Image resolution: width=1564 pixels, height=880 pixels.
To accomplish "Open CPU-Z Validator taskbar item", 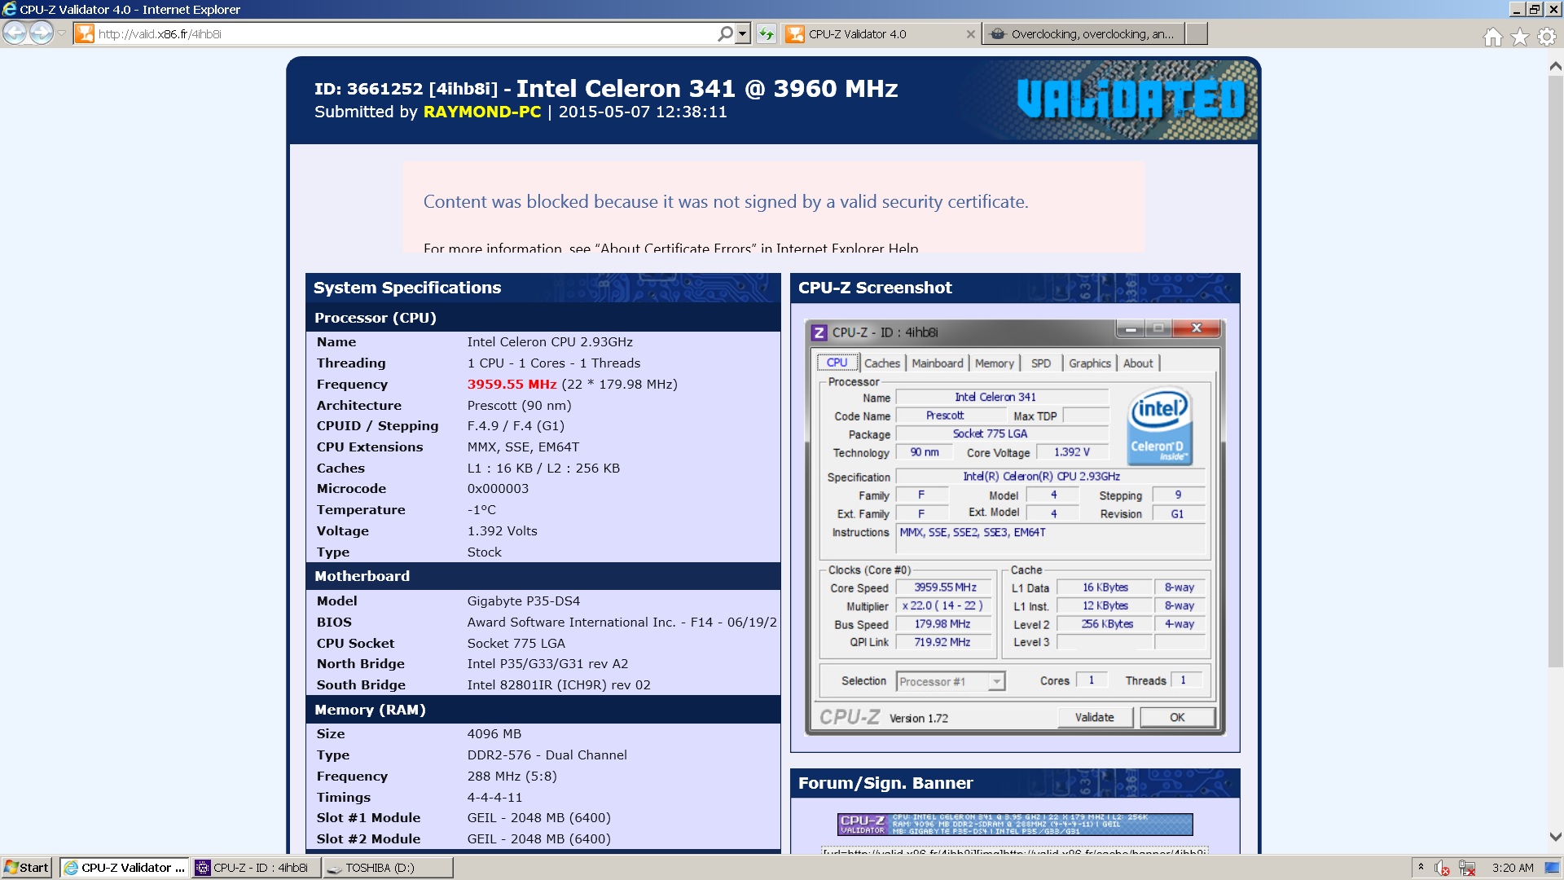I will [x=125, y=868].
